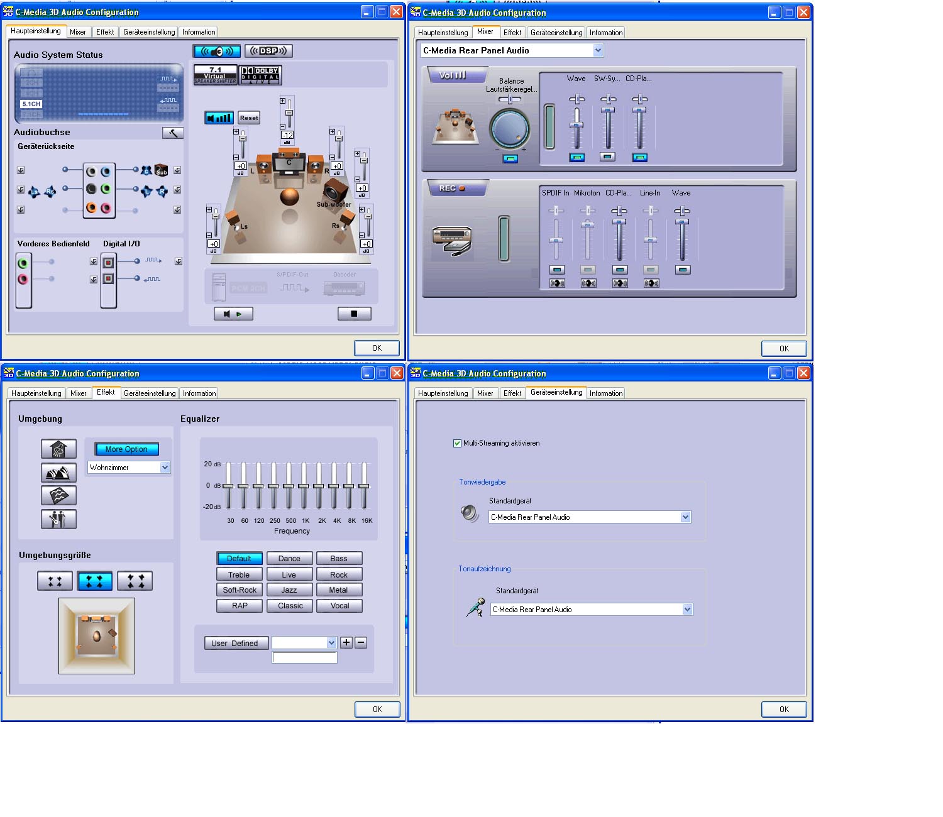Viewport: 943px width, 817px height.
Task: Stop the speaker test with square button
Action: pyautogui.click(x=354, y=314)
